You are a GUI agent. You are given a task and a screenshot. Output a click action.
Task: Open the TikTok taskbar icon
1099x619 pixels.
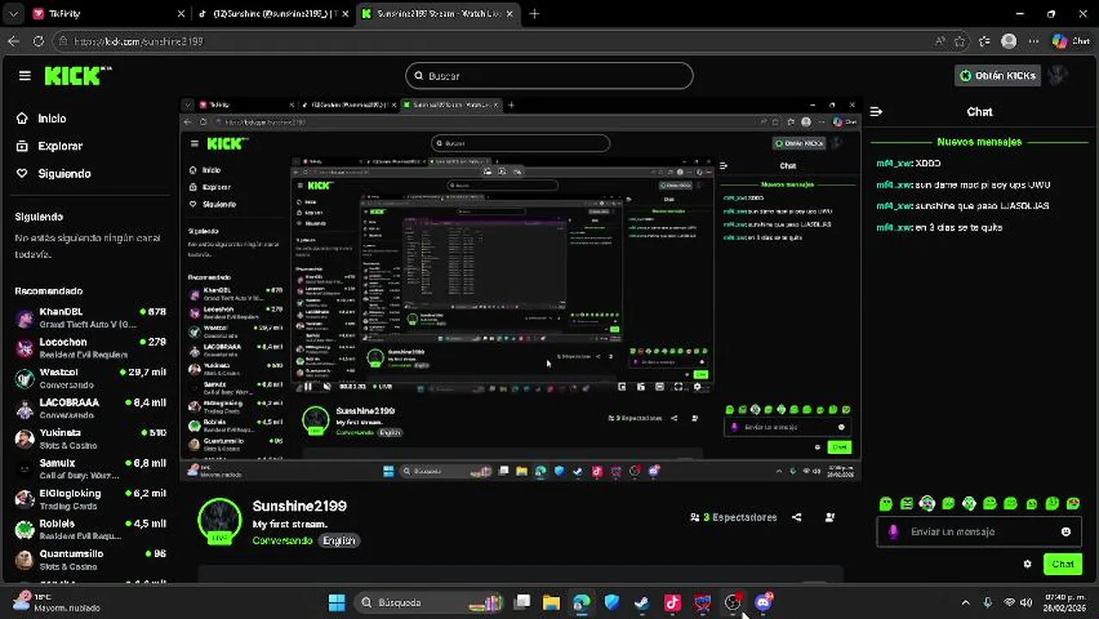[x=672, y=603]
